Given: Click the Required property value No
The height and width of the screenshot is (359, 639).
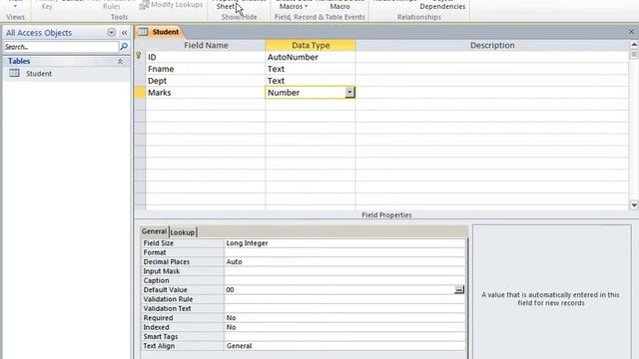Looking at the screenshot, I should pyautogui.click(x=344, y=318).
